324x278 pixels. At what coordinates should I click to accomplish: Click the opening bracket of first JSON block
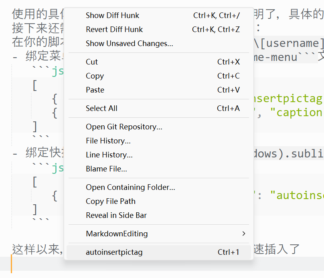[35, 85]
